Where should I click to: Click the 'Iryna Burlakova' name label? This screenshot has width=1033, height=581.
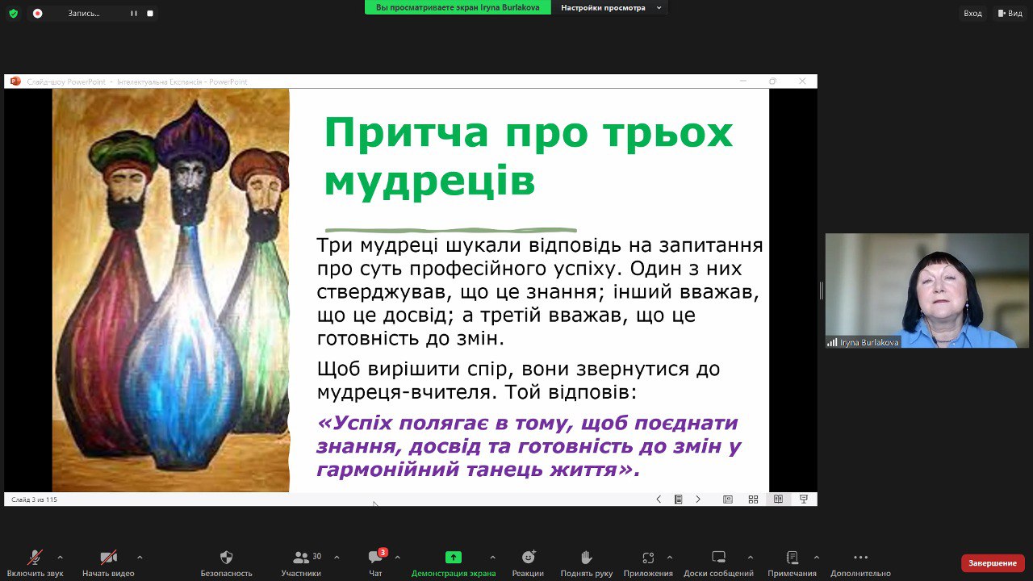(869, 343)
